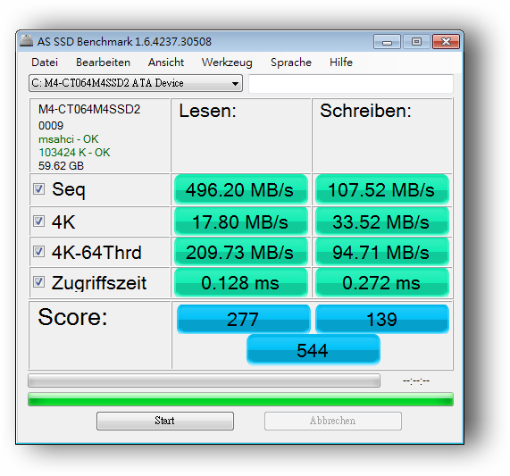This screenshot has height=476, width=510.
Task: Click the read access time 0.128 ms
Action: click(240, 282)
